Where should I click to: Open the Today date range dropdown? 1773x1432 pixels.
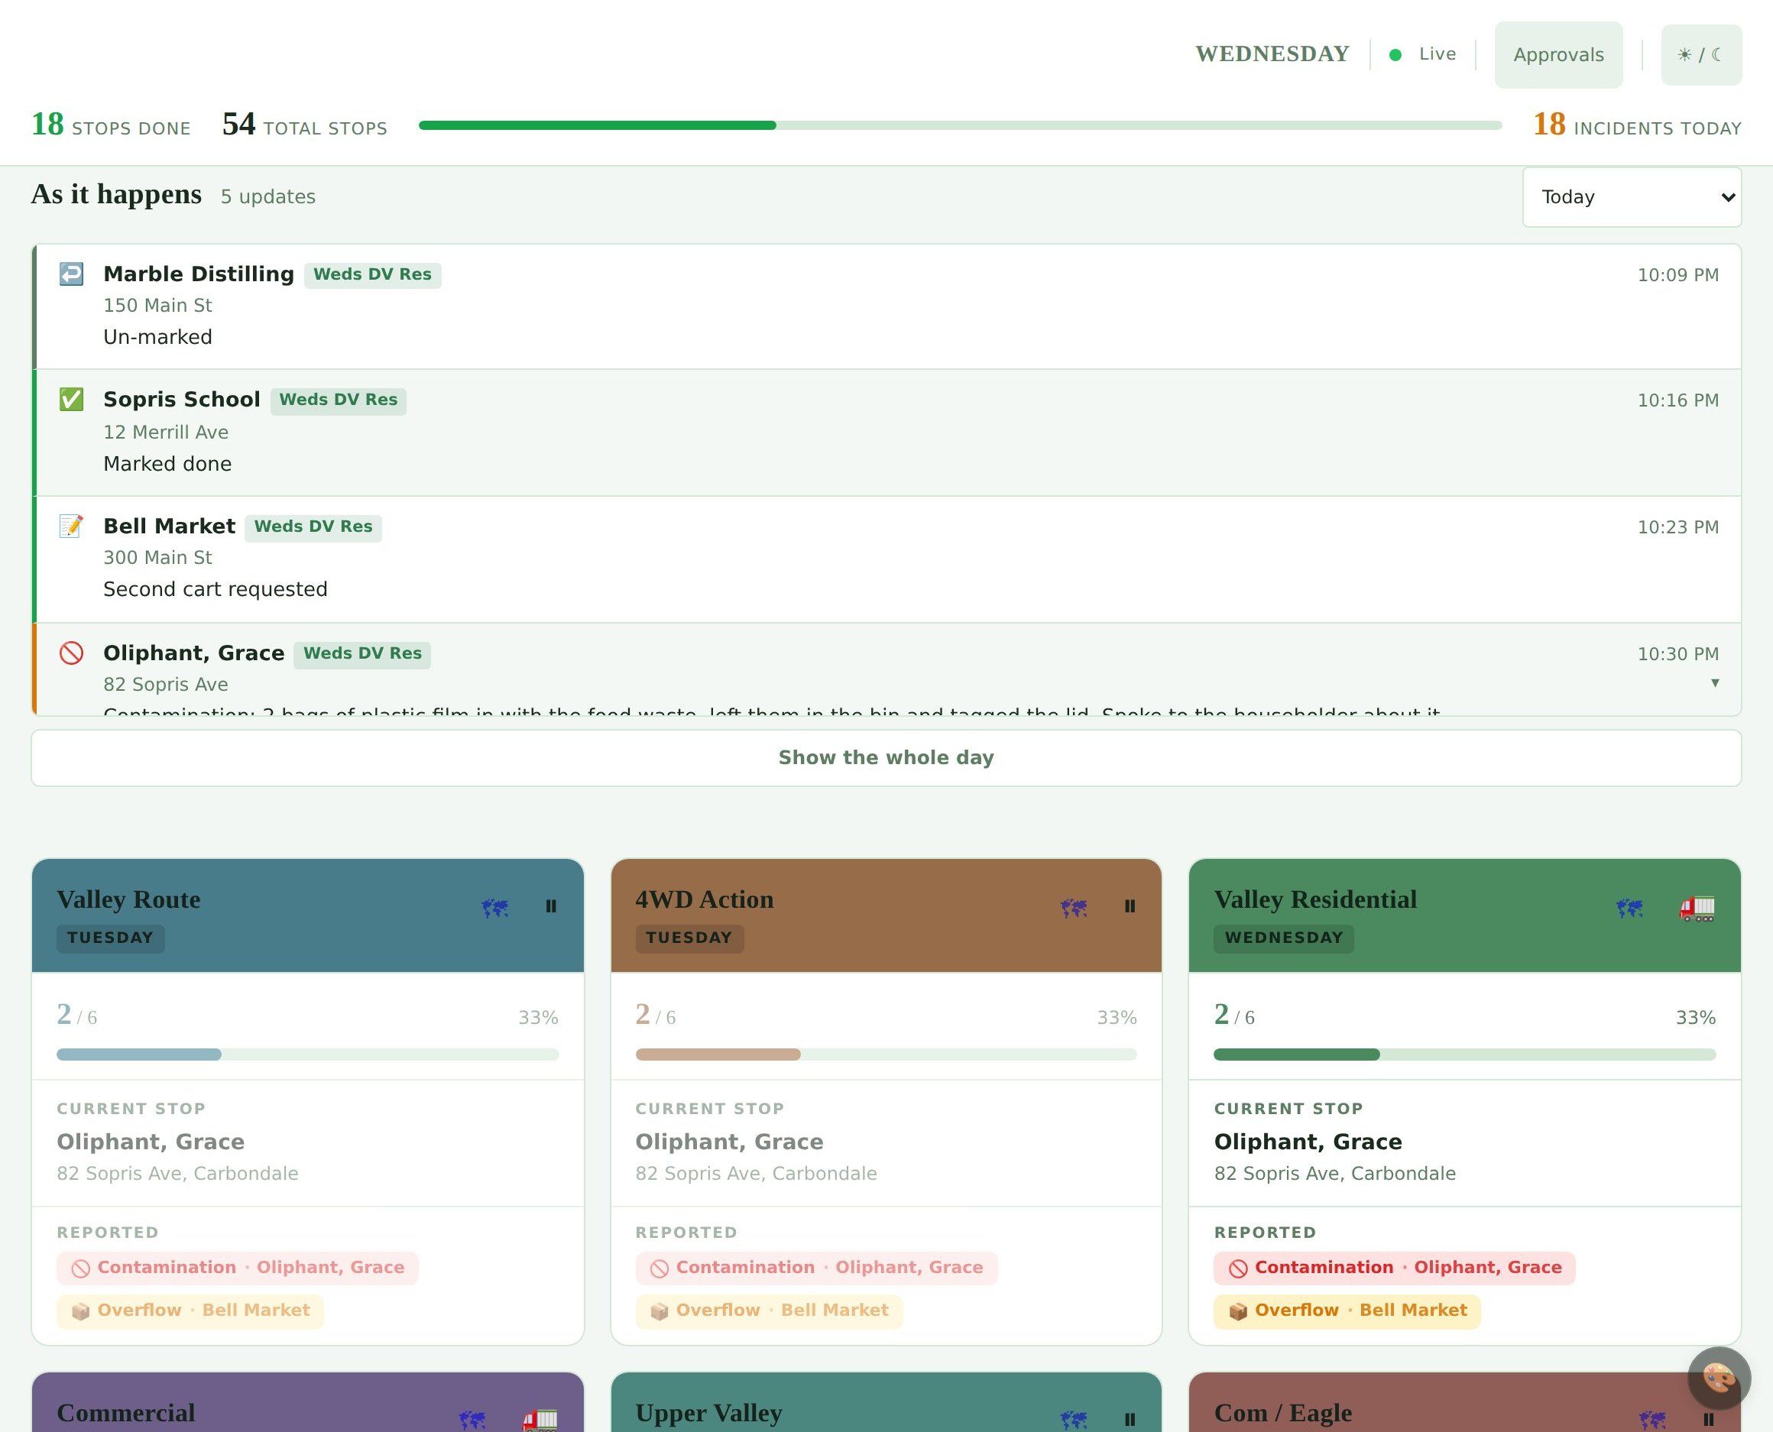click(1632, 197)
